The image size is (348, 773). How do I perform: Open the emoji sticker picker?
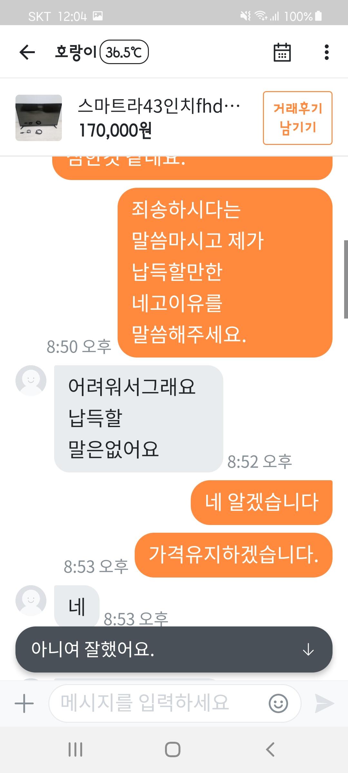coord(278,703)
